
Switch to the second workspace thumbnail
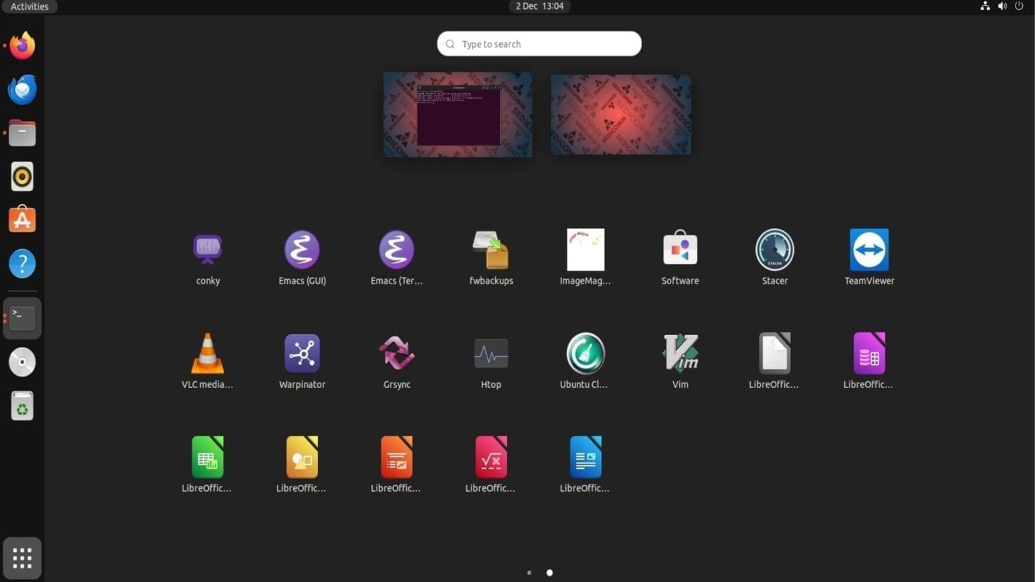click(x=620, y=114)
